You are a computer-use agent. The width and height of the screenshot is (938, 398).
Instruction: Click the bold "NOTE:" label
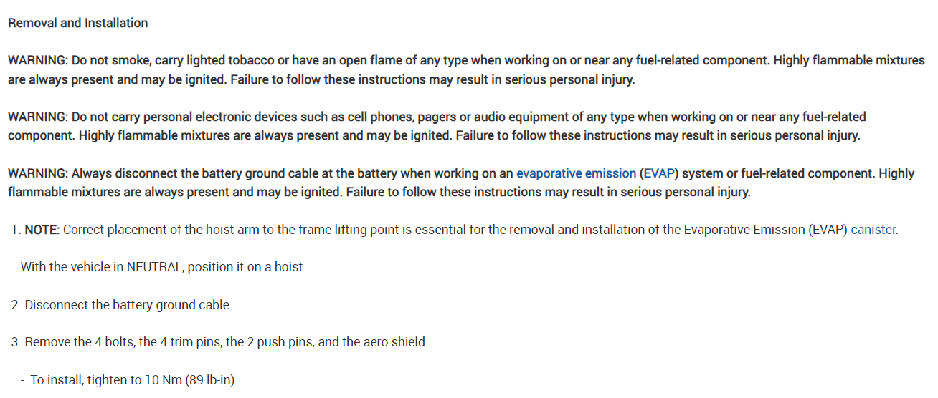(42, 230)
